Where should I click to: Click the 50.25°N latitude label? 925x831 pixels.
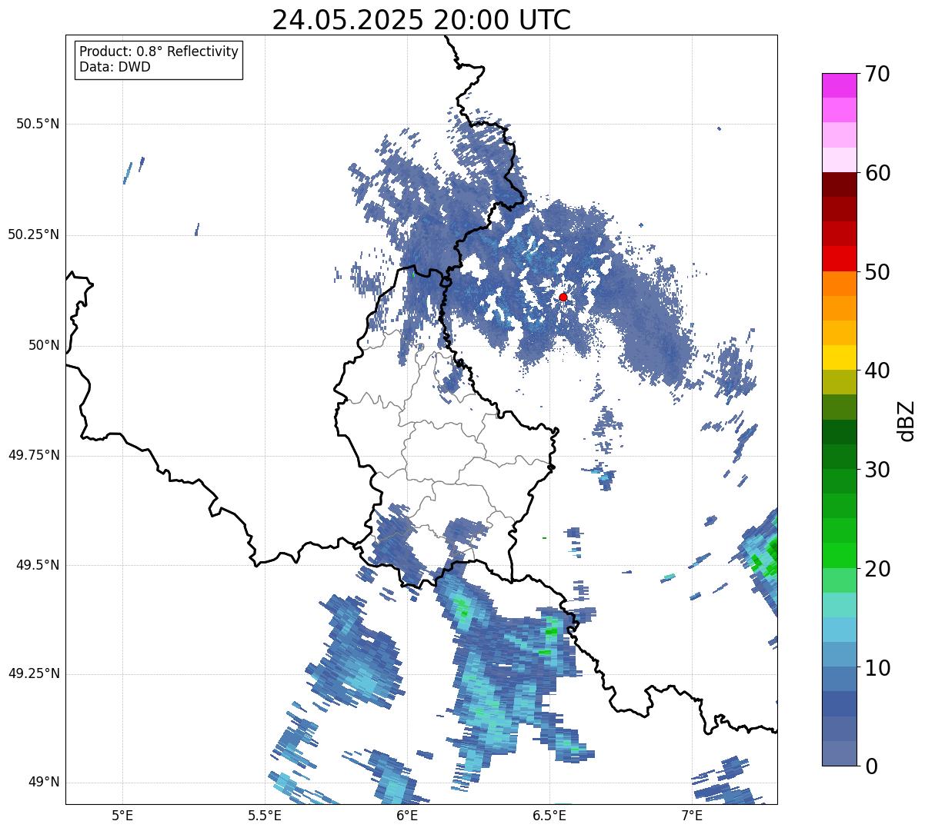click(x=34, y=234)
